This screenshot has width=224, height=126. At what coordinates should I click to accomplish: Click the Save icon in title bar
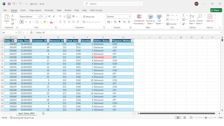click(9, 4)
